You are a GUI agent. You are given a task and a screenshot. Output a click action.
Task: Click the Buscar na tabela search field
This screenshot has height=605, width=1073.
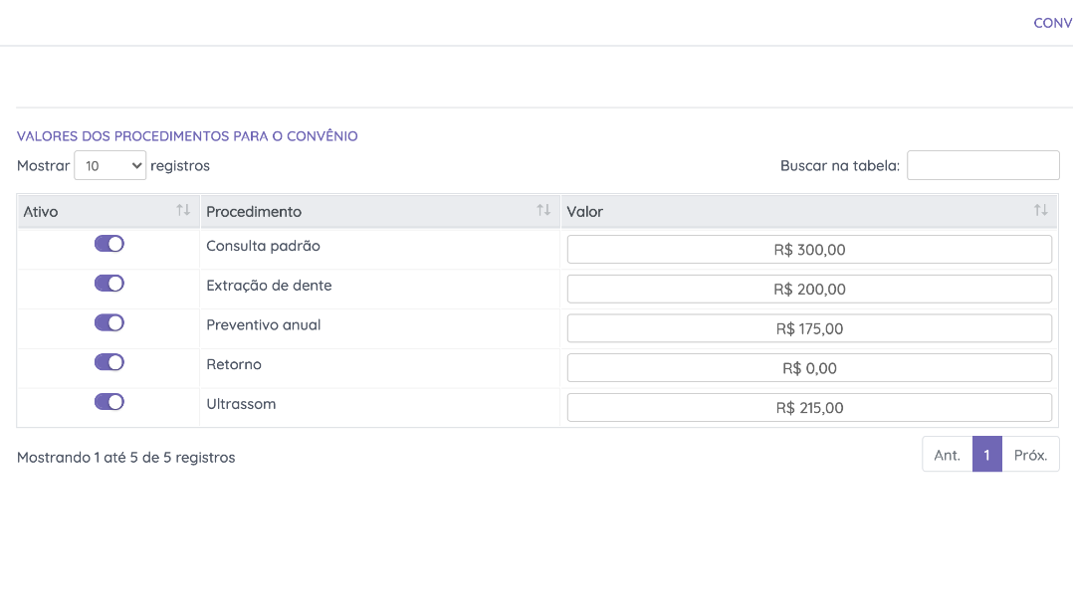pyautogui.click(x=982, y=165)
